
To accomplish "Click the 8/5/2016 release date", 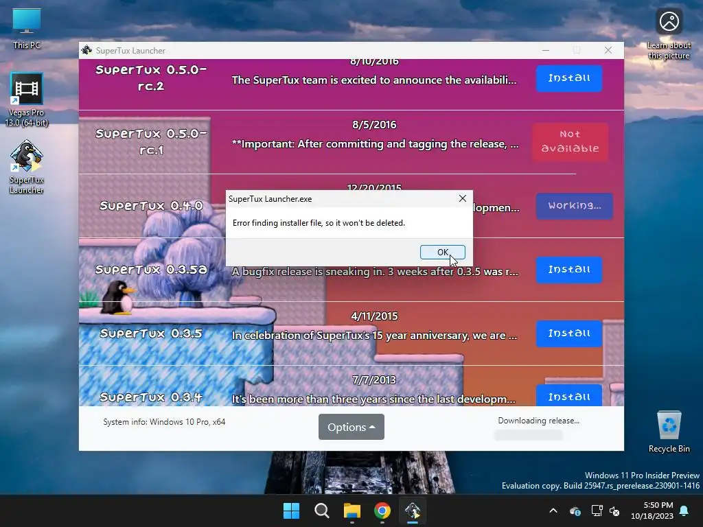I will 374,125.
